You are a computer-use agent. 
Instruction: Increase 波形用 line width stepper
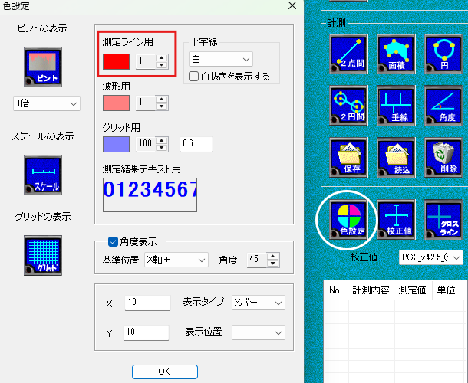162,100
